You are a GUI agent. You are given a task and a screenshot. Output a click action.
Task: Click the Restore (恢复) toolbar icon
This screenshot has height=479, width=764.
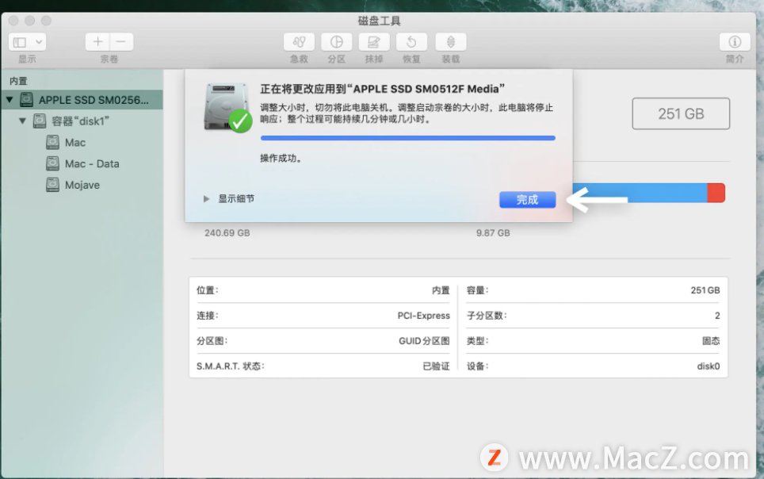412,42
